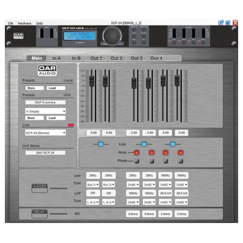Image resolution: width=243 pixels, height=243 pixels.
Task: Switch to the In B tab
Action: (76, 58)
